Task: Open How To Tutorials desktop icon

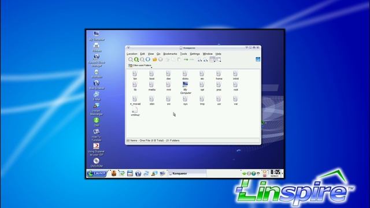Action: tap(97, 135)
